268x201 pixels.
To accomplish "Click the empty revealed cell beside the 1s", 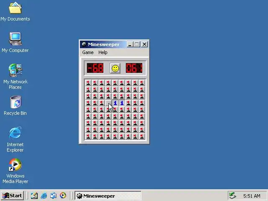I will [108, 103].
